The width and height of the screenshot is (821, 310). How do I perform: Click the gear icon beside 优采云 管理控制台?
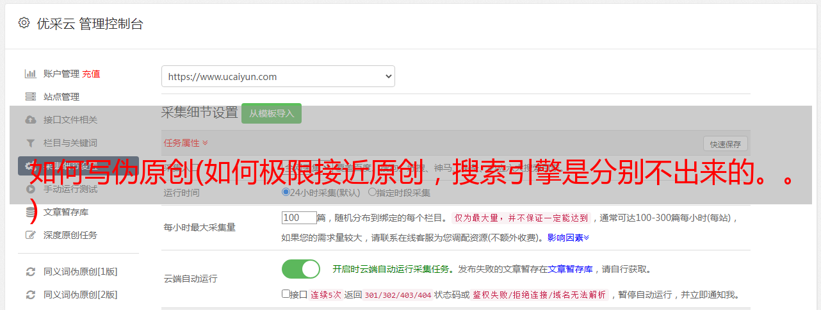click(x=24, y=23)
